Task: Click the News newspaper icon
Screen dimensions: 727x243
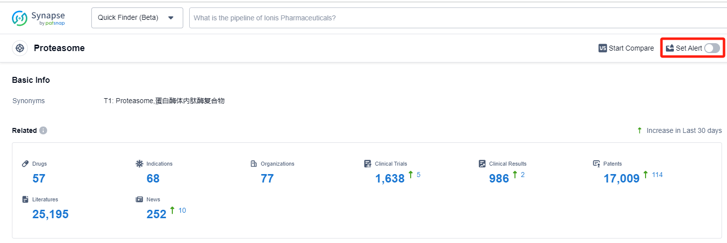Action: click(140, 199)
